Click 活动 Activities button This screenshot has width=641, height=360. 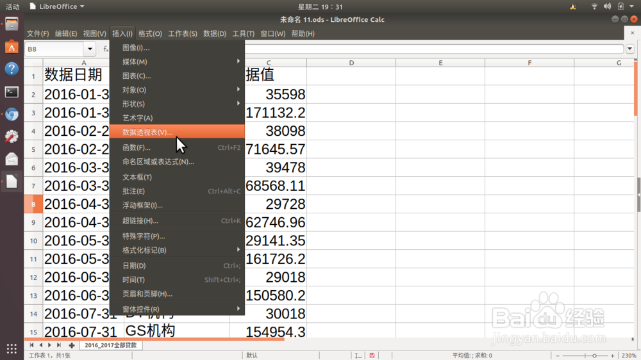(12, 6)
